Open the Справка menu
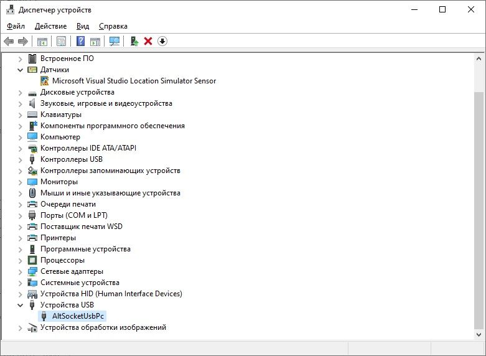The image size is (486, 356). coord(113,26)
